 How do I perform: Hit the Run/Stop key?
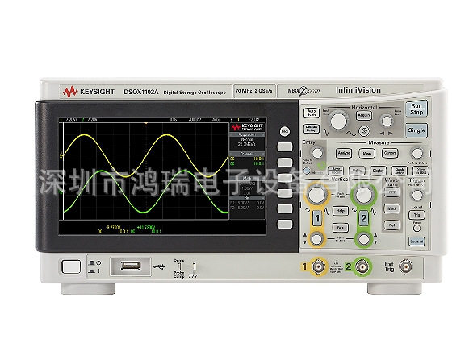[x=416, y=109]
